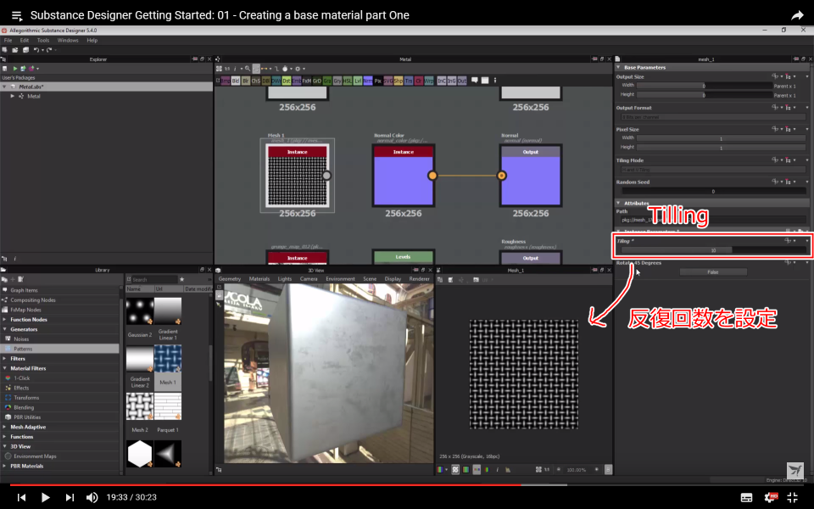Add a Normal (Nrm) node from graph toolbar
The image size is (814, 509).
[x=368, y=81]
